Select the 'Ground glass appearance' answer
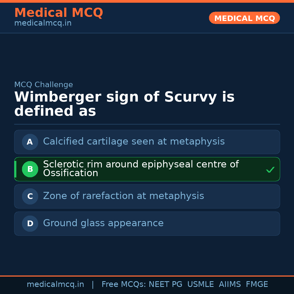This screenshot has height=294, width=294. point(103,223)
